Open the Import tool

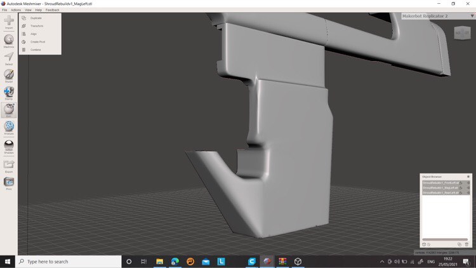click(9, 22)
